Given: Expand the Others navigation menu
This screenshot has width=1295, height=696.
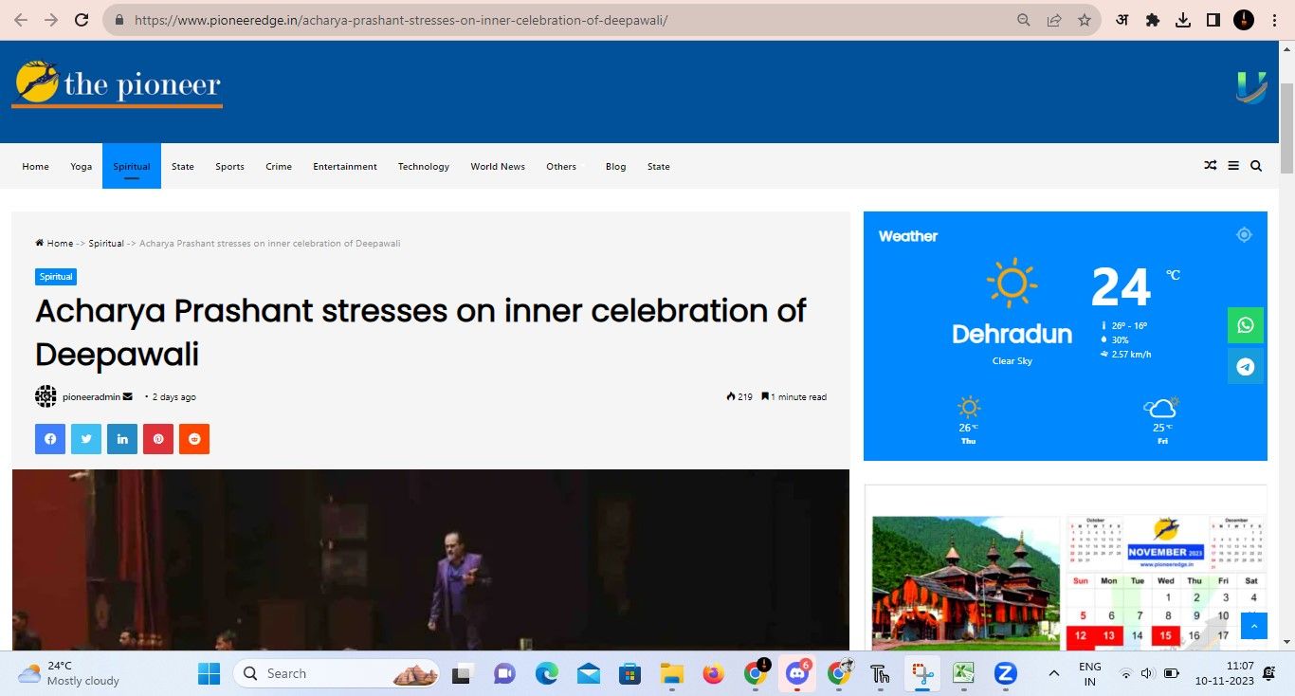Looking at the screenshot, I should [561, 167].
